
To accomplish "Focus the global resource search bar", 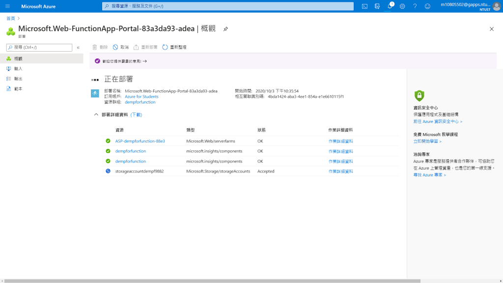I will [228, 6].
